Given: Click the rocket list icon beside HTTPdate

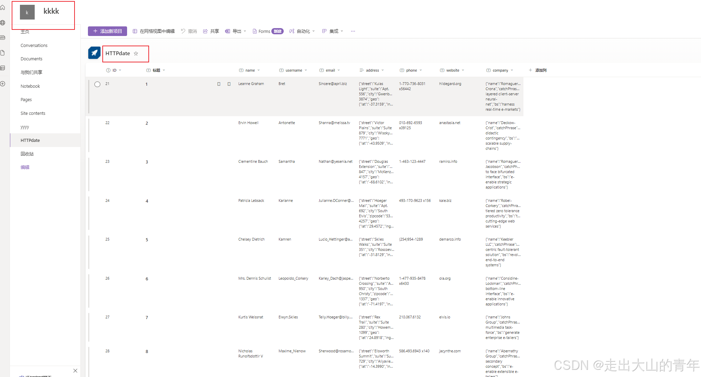Looking at the screenshot, I should pos(94,53).
